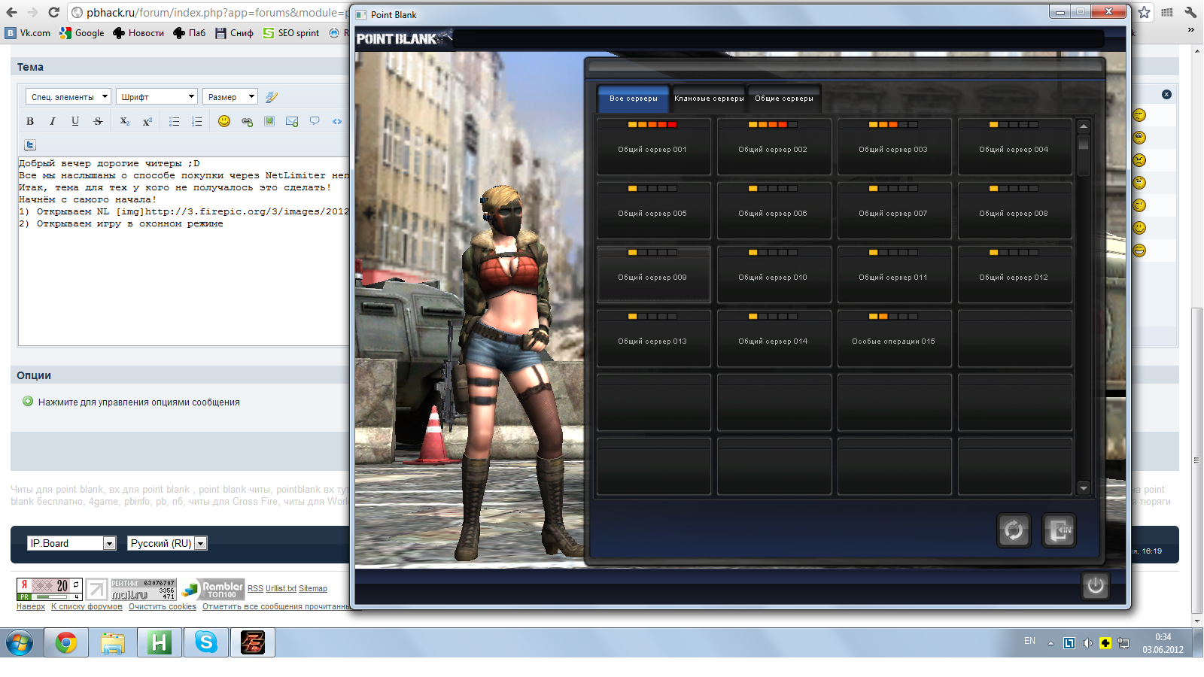
Task: Click the Наверх link
Action: coord(31,606)
